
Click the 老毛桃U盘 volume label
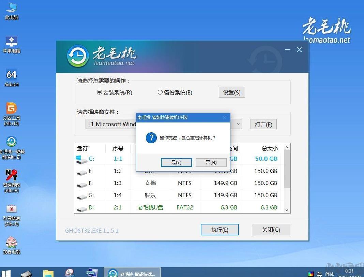click(150, 207)
